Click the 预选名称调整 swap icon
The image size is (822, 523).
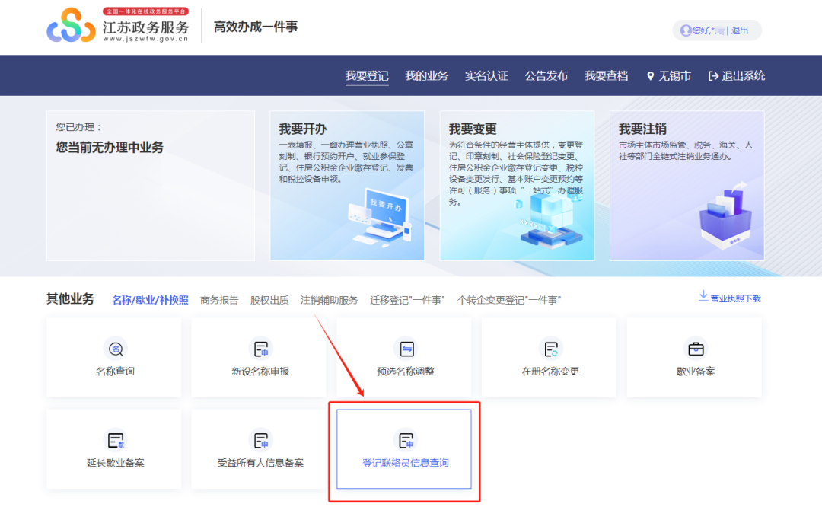tap(406, 349)
